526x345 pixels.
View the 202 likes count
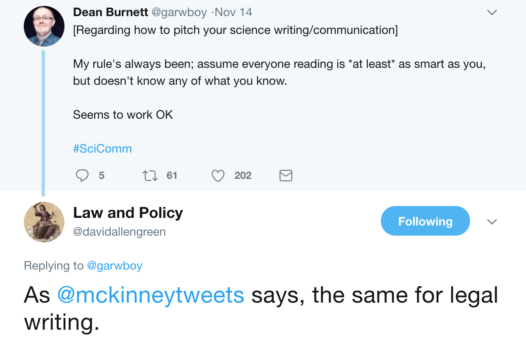243,175
